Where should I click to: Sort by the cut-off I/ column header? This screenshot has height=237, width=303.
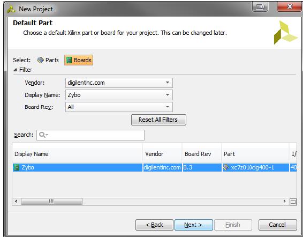(293, 154)
